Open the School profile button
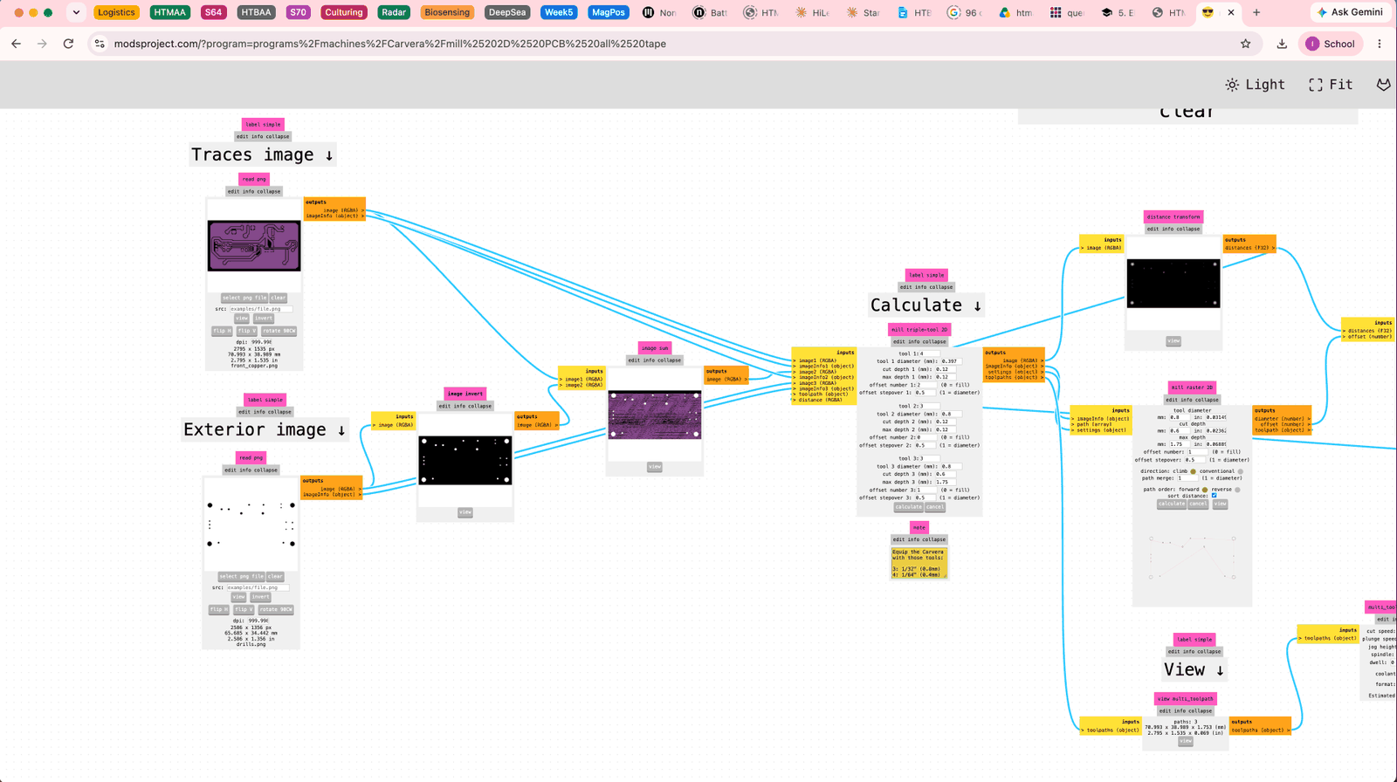Image resolution: width=1397 pixels, height=782 pixels. [1331, 44]
